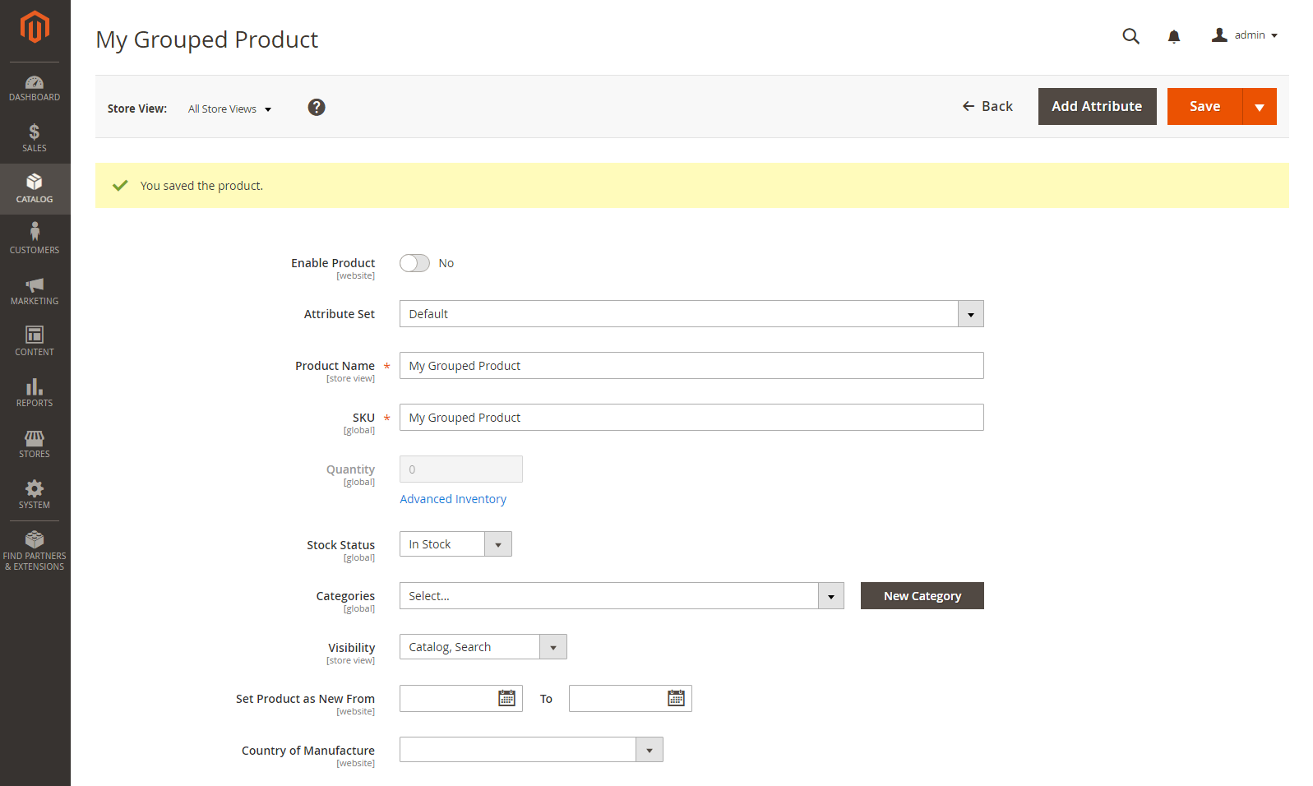
Task: Expand the Save button arrow options
Action: (x=1259, y=107)
